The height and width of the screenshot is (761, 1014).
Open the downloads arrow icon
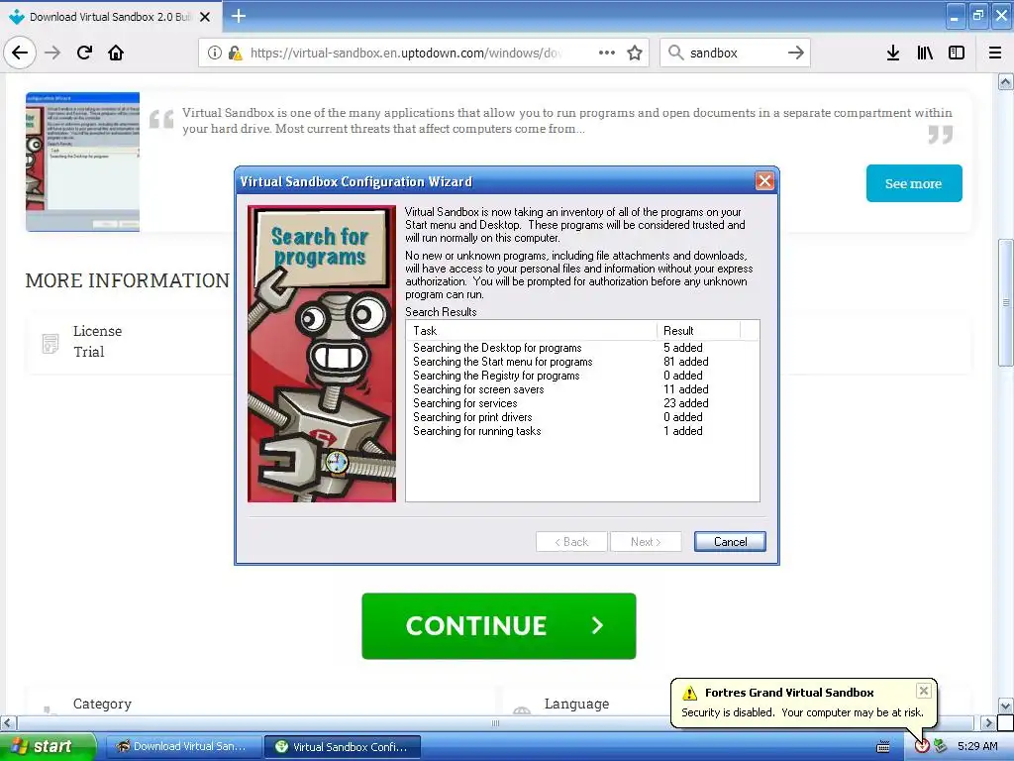893,53
